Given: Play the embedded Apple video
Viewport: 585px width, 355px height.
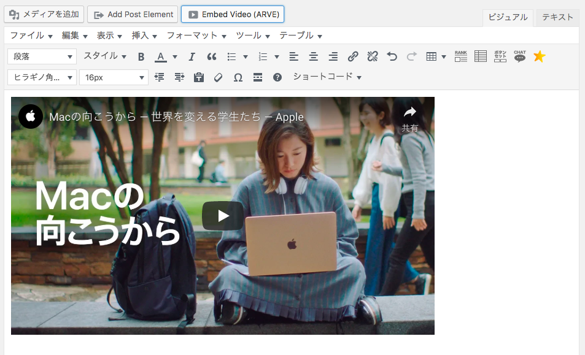Looking at the screenshot, I should pyautogui.click(x=223, y=216).
